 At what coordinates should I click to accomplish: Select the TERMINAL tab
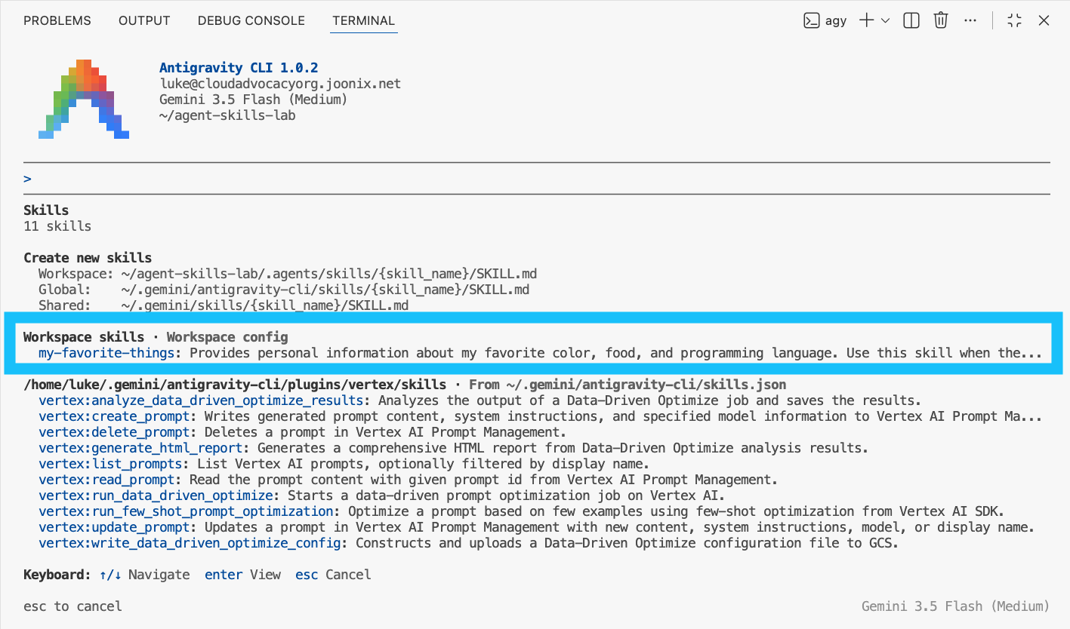[365, 21]
